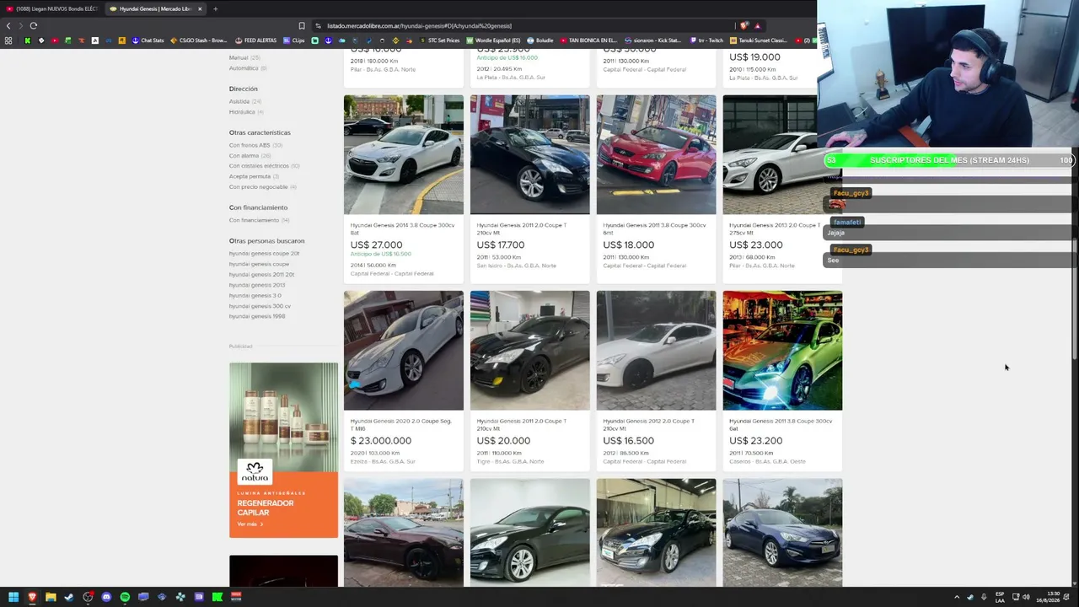Open Steam from the taskbar
Screen dimensions: 1079x607
coord(69,597)
